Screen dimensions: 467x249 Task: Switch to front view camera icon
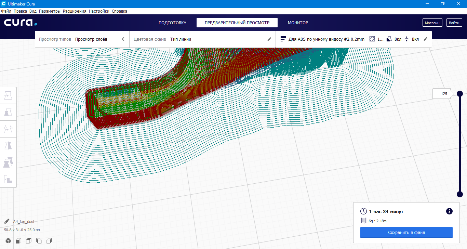(x=18, y=241)
